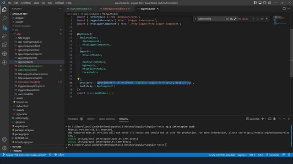Open the Selection menu
The image size is (293, 164).
coord(26,3)
